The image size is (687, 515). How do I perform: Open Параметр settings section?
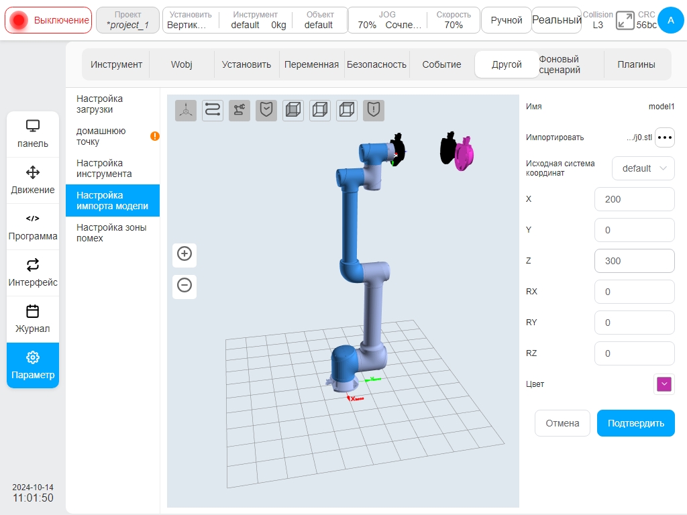point(33,365)
